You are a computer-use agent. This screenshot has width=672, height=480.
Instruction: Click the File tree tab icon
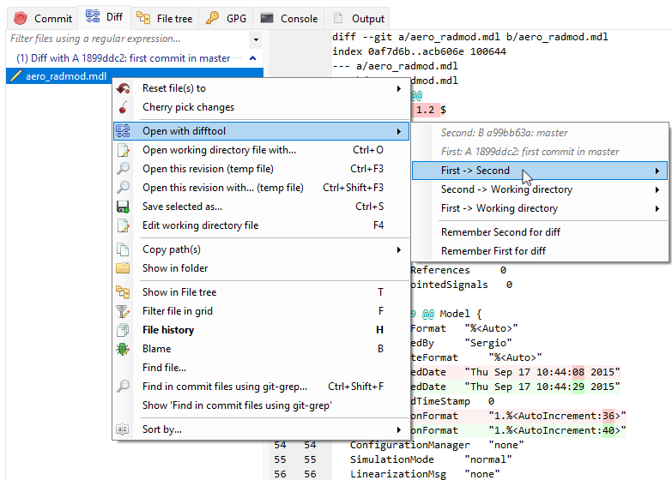[x=143, y=18]
